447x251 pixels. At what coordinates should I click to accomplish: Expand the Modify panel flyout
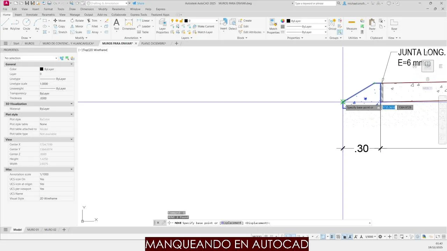point(81,38)
